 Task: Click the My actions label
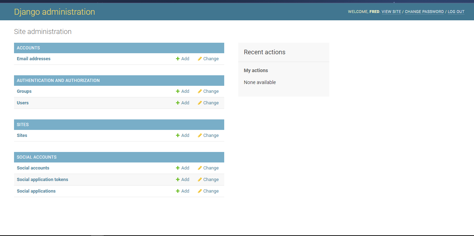tap(256, 70)
